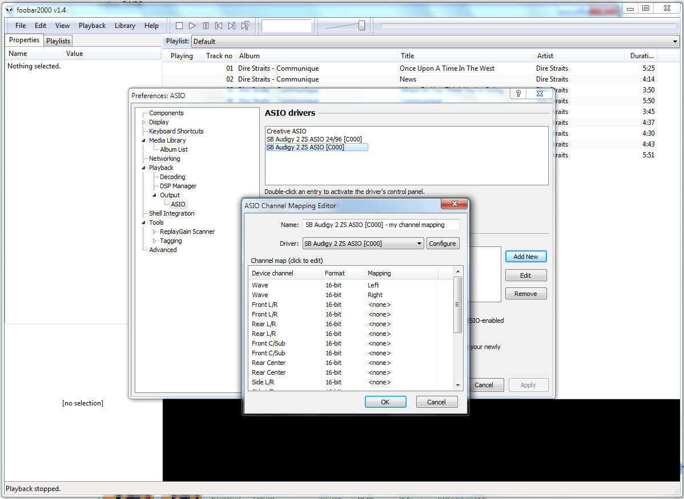Click the Wave channel mapped to Left

pos(351,286)
